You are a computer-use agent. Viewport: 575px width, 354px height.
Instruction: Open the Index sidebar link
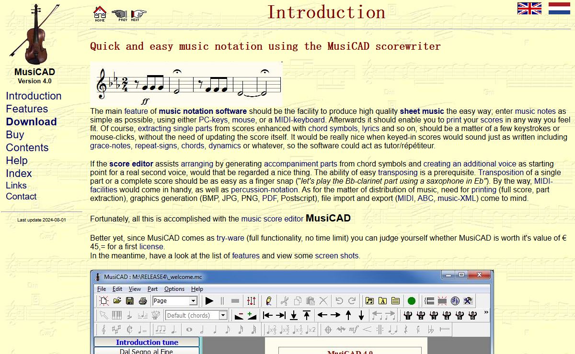click(x=19, y=173)
